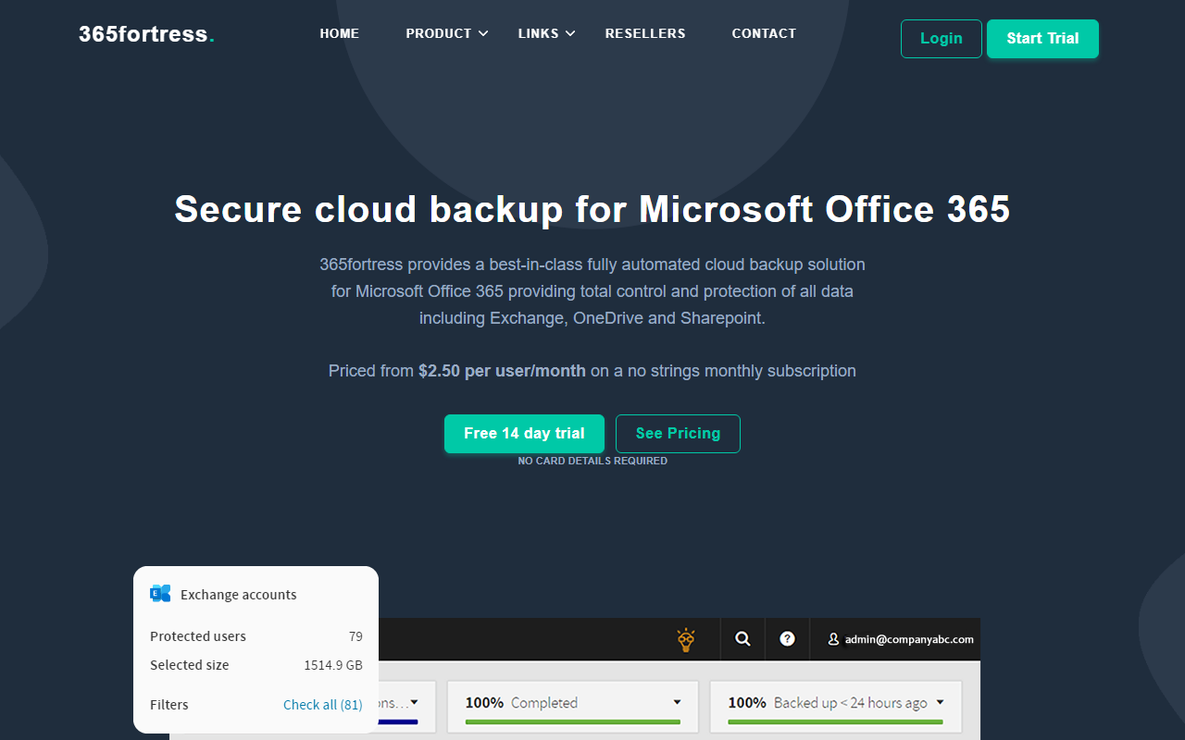
Task: Click Check all (81) link
Action: 323,705
